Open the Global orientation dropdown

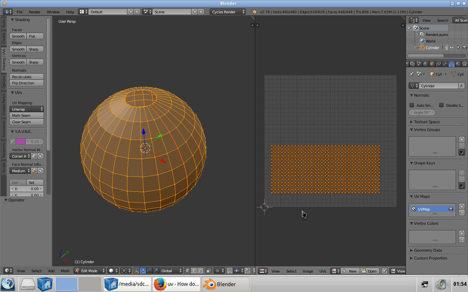(171, 271)
